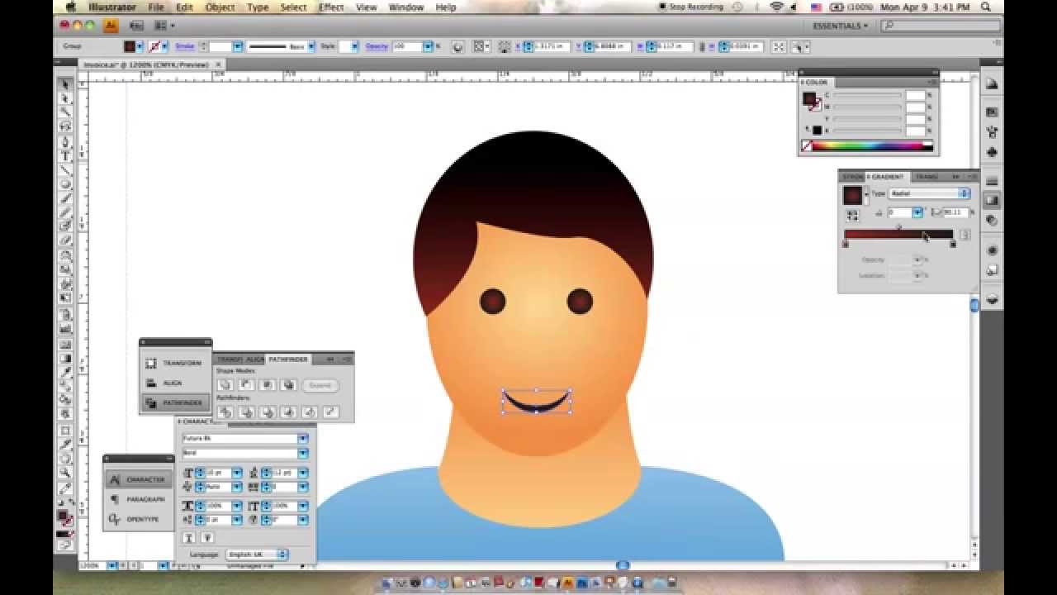Open gradient Type dropdown (Radial)
Viewport: 1057px width, 595px height.
coord(928,193)
